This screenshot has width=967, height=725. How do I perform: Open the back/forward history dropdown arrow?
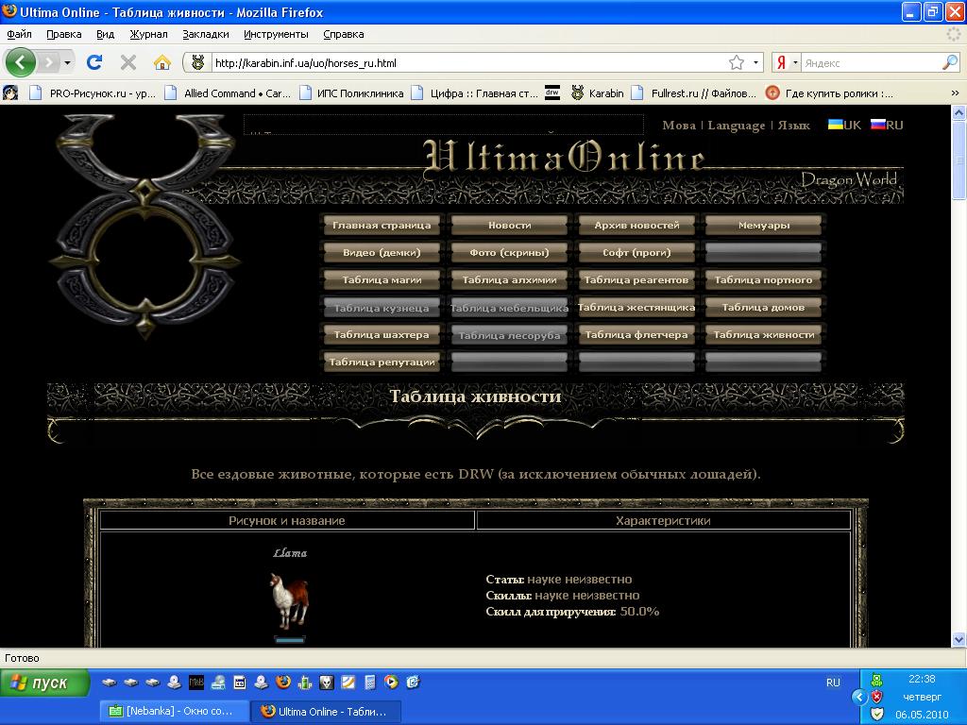tap(67, 62)
